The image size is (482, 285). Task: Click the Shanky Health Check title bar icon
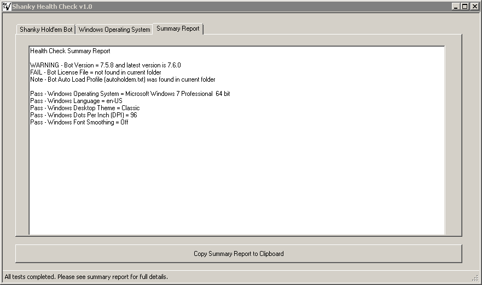(x=7, y=7)
